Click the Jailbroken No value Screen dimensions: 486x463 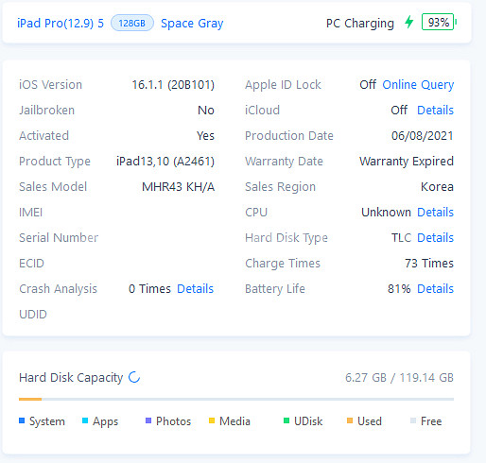[206, 111]
